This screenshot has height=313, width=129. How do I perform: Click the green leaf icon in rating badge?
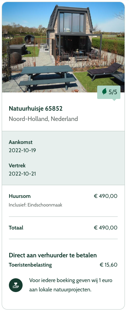tap(104, 92)
